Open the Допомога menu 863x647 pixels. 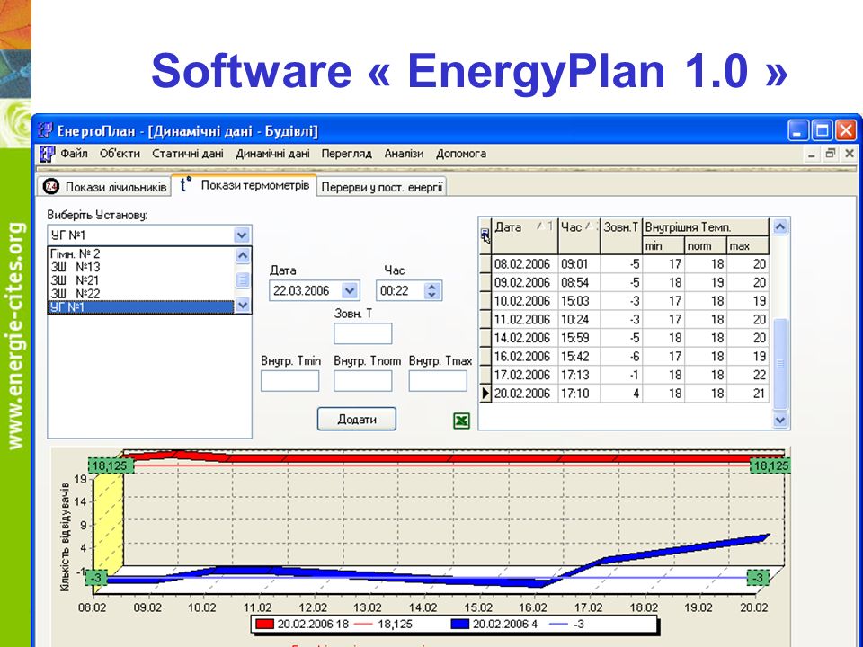460,154
